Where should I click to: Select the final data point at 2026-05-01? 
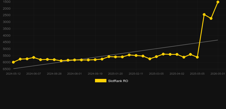218,2
